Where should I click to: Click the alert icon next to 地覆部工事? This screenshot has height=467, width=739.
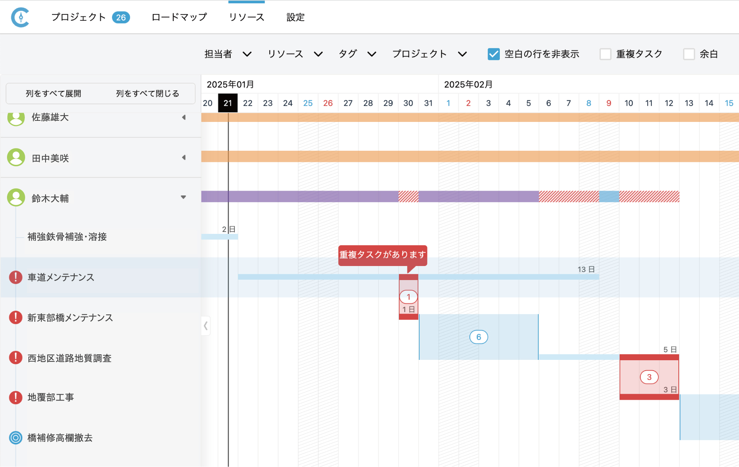(x=15, y=398)
